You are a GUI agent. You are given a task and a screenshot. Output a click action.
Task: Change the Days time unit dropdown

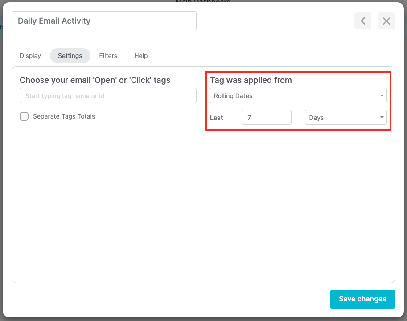345,117
